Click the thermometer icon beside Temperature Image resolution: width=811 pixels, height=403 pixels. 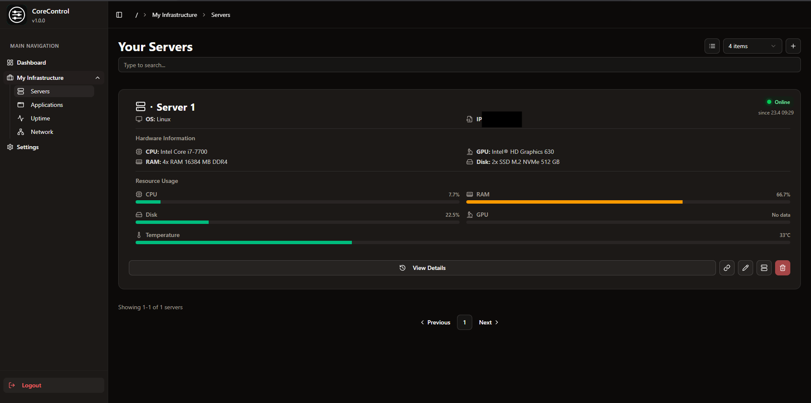139,235
